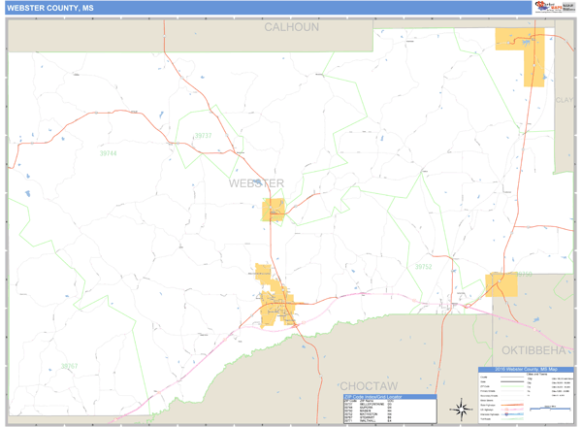
Task: Click the WEBSTER county name label
Action: (x=256, y=182)
